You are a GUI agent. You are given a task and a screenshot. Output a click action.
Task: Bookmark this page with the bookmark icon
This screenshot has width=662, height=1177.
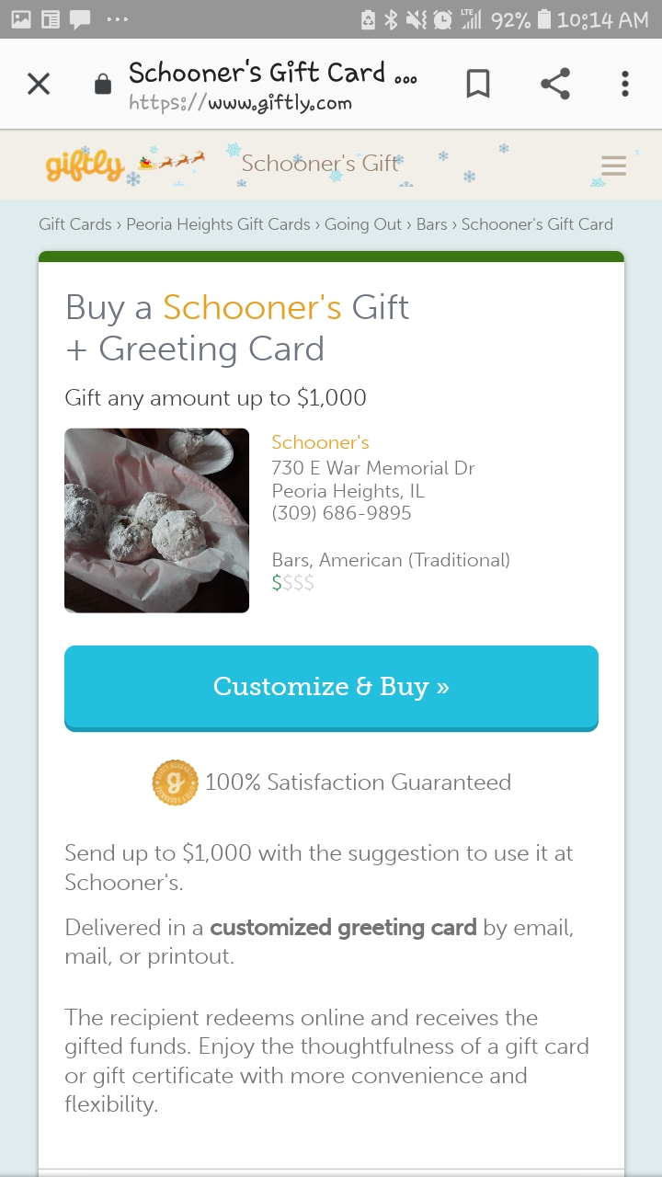point(478,85)
